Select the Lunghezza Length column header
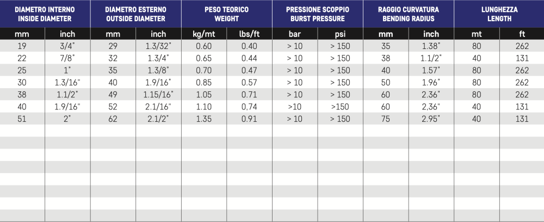The width and height of the screenshot is (544, 222). pos(499,14)
